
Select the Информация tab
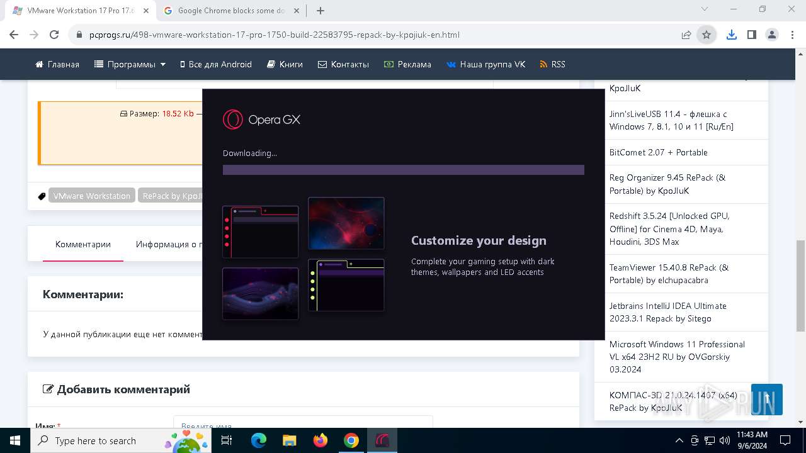pyautogui.click(x=169, y=244)
